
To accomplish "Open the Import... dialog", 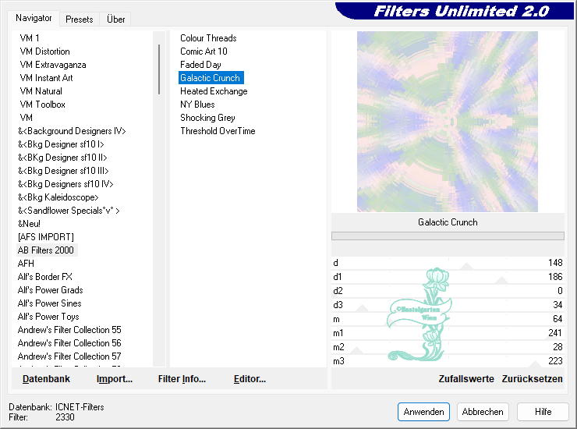I will [x=115, y=379].
